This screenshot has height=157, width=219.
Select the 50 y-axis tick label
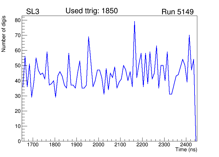click(x=18, y=66)
